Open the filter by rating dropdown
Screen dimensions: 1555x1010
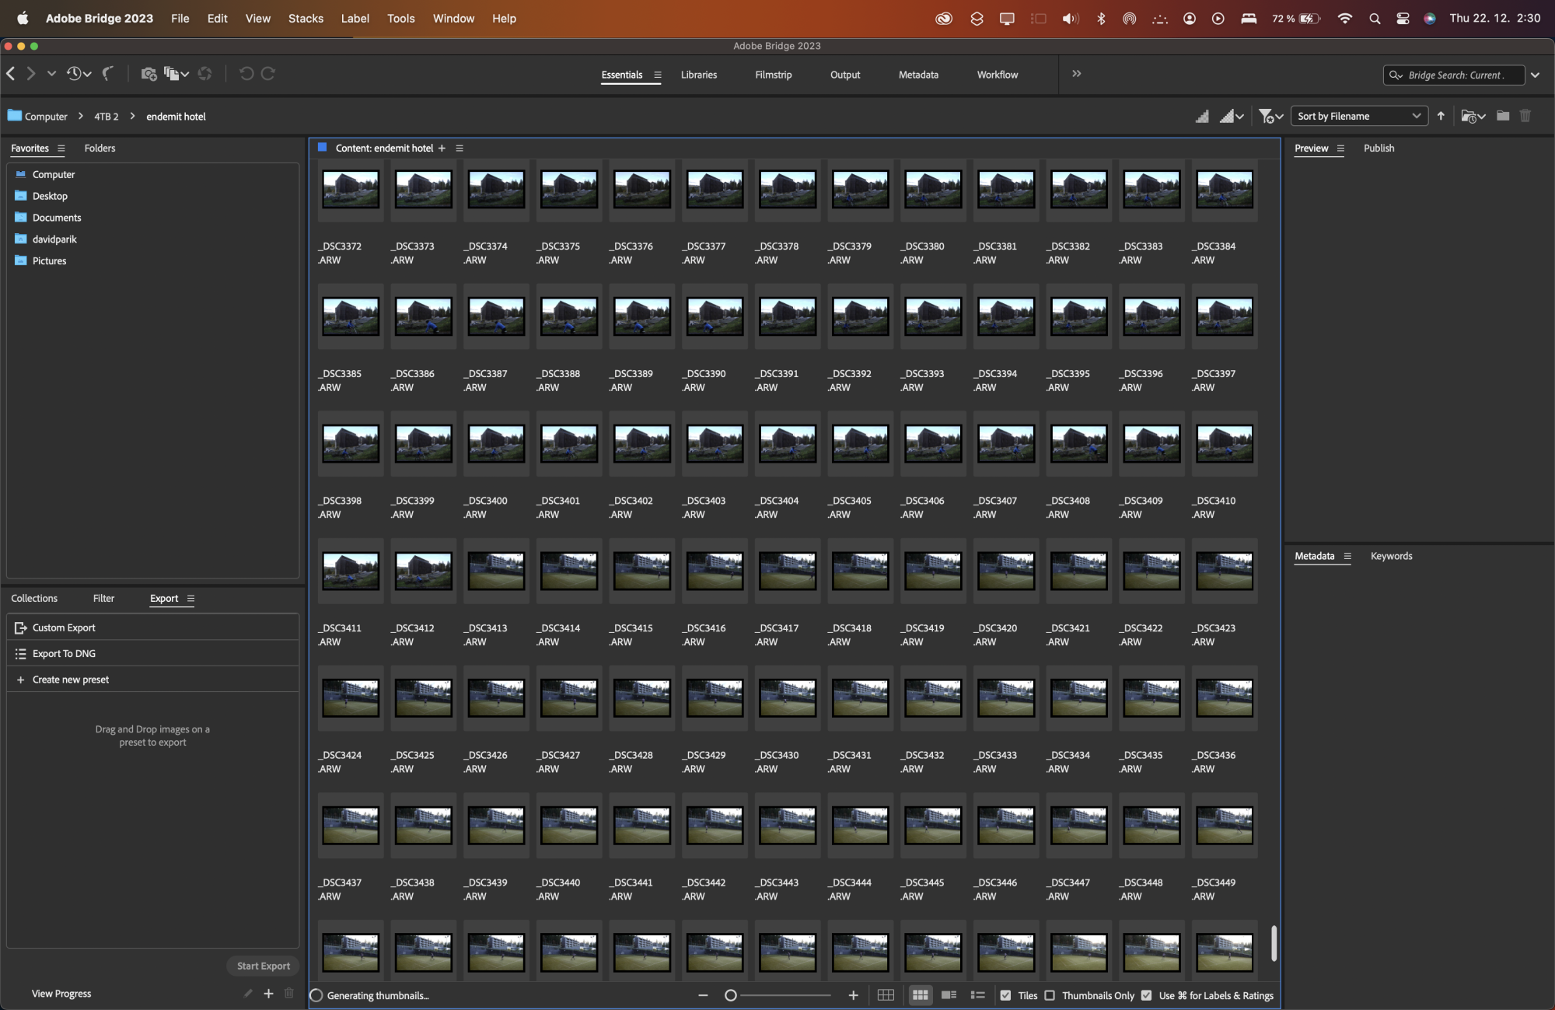coord(1270,116)
